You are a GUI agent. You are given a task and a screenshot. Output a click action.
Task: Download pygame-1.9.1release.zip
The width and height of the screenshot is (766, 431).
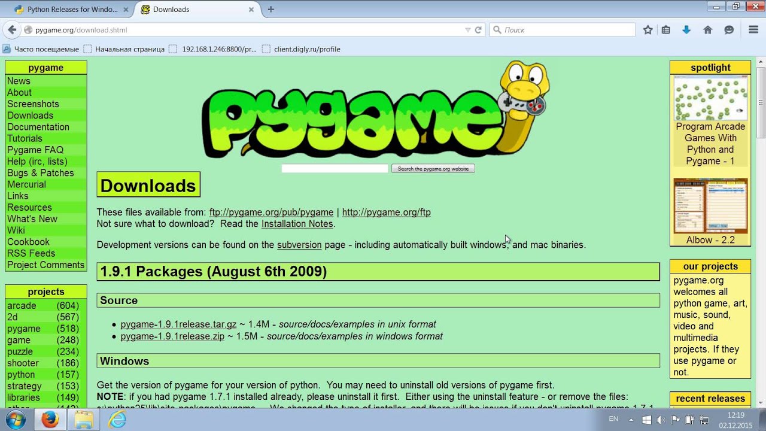point(172,336)
